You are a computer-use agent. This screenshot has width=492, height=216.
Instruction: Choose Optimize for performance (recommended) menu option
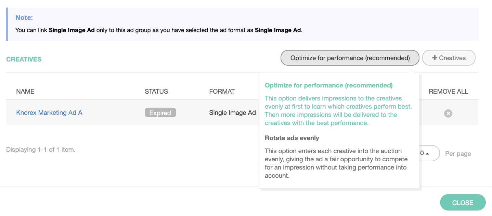pyautogui.click(x=328, y=85)
